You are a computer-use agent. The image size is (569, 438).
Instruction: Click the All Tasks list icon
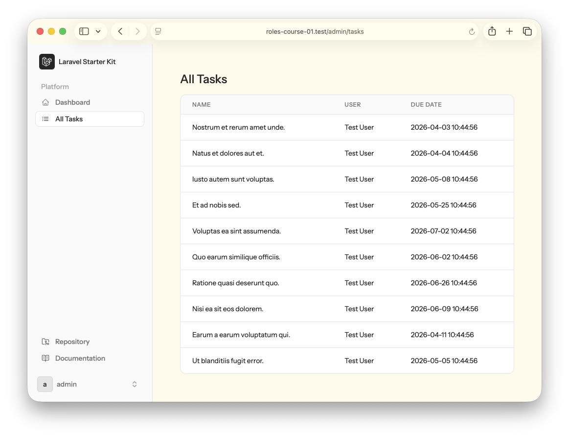tap(46, 119)
